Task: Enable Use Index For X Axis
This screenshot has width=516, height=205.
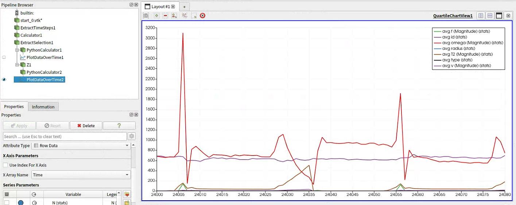Action: (5, 165)
